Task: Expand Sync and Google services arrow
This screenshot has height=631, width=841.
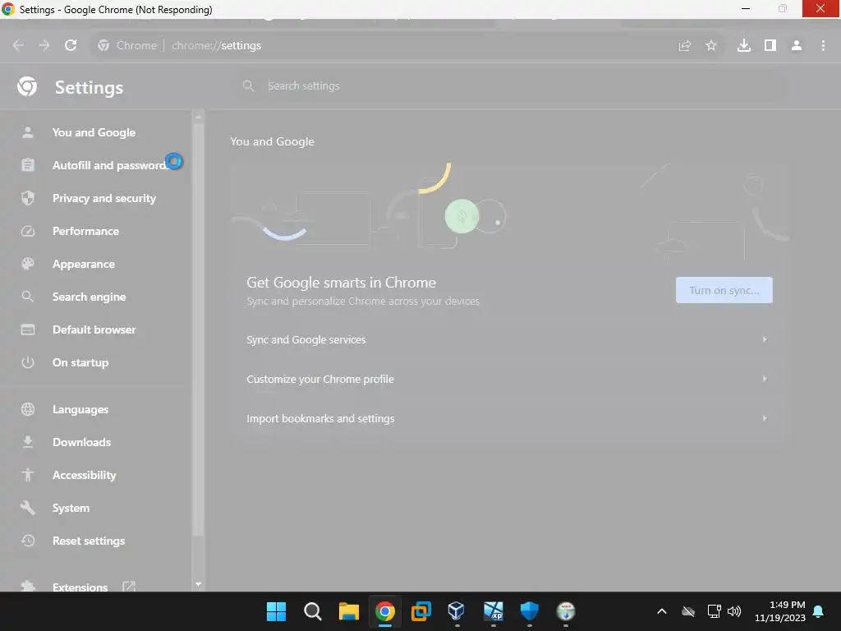Action: point(765,339)
